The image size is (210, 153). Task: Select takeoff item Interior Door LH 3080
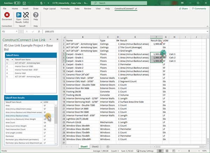31,66
